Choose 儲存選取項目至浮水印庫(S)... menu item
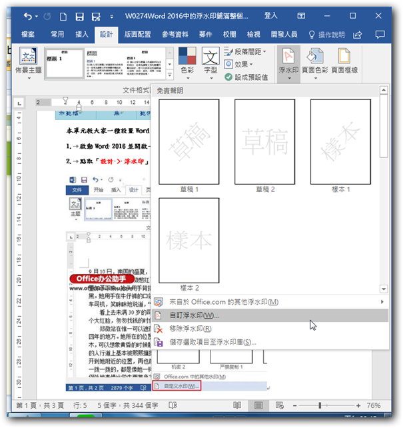Image resolution: width=403 pixels, height=428 pixels. pyautogui.click(x=270, y=342)
